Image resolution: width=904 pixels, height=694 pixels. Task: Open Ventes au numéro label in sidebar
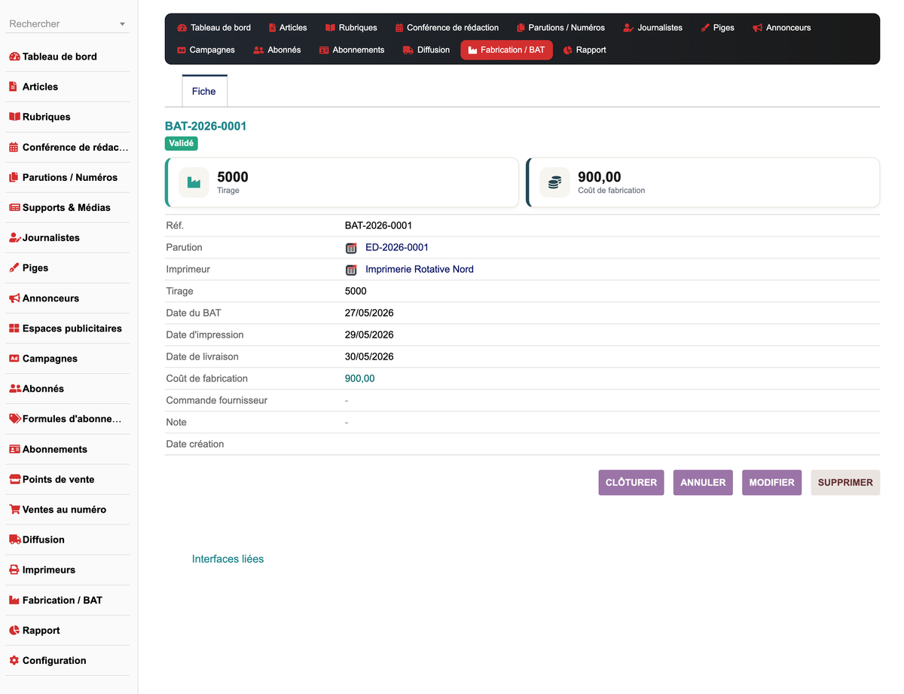tap(64, 510)
